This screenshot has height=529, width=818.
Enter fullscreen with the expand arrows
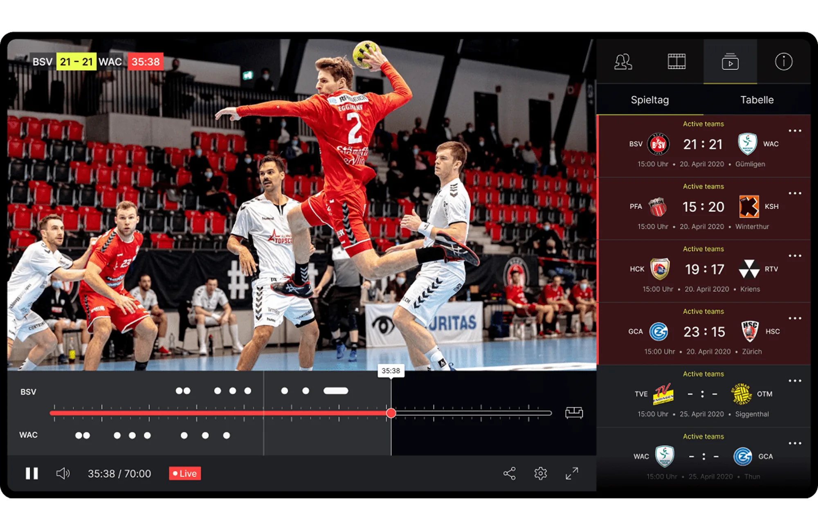click(572, 473)
